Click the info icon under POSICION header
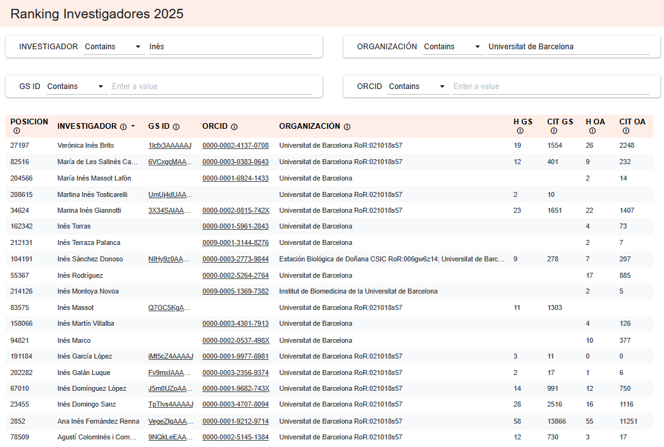The width and height of the screenshot is (664, 447). point(16,131)
